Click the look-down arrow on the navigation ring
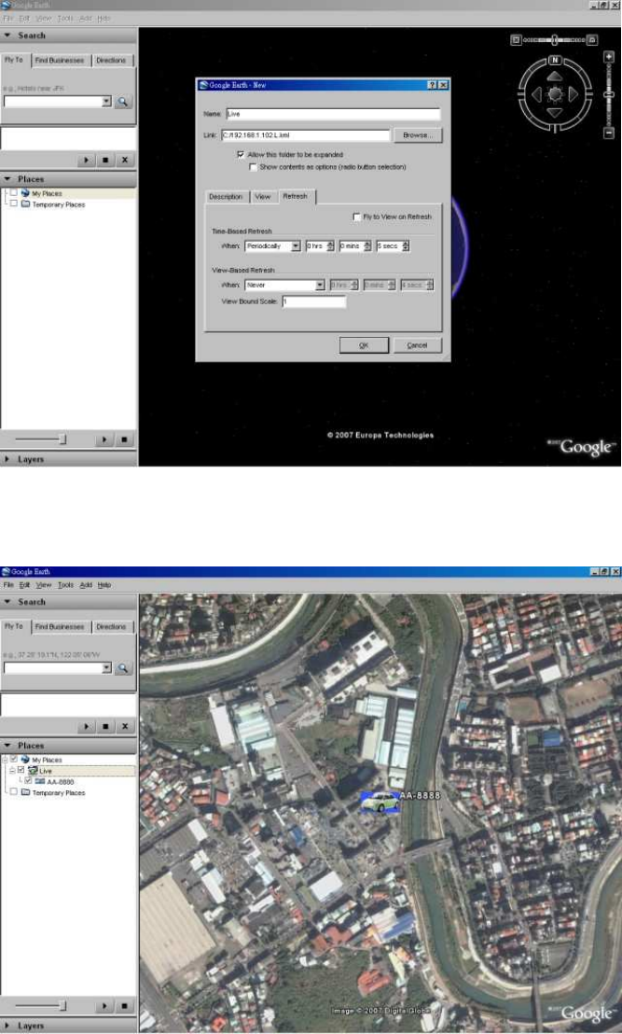The image size is (622, 1034). [555, 113]
